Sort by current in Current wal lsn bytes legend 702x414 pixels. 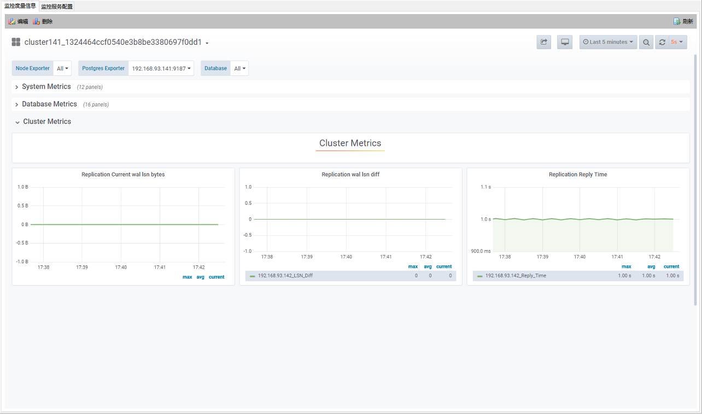(x=217, y=277)
